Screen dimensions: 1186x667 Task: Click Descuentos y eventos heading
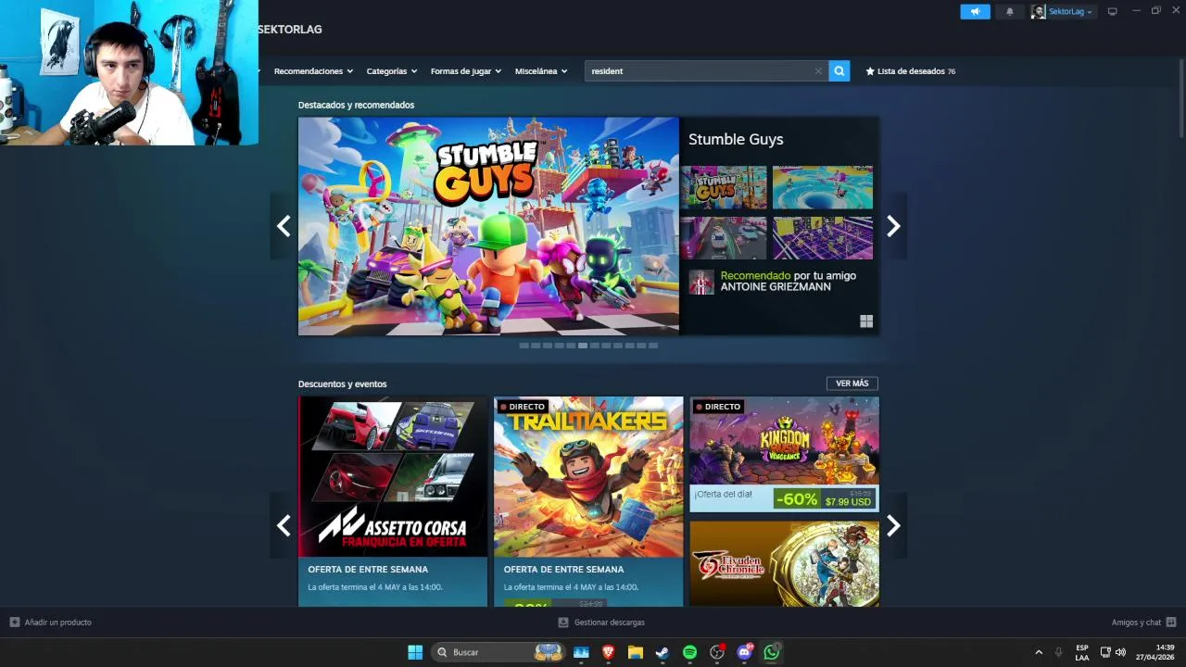click(x=342, y=384)
